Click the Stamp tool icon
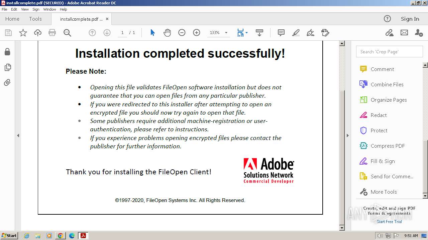 tap(325, 33)
